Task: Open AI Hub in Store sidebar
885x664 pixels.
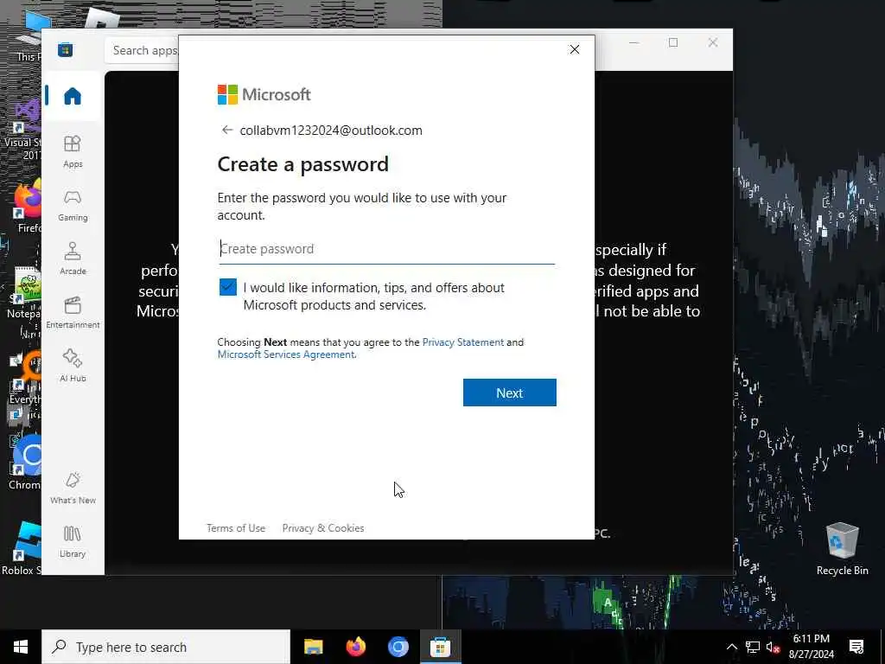Action: point(73,366)
